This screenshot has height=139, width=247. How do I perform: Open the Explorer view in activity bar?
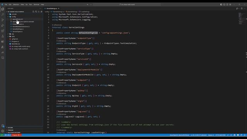coord(3,9)
